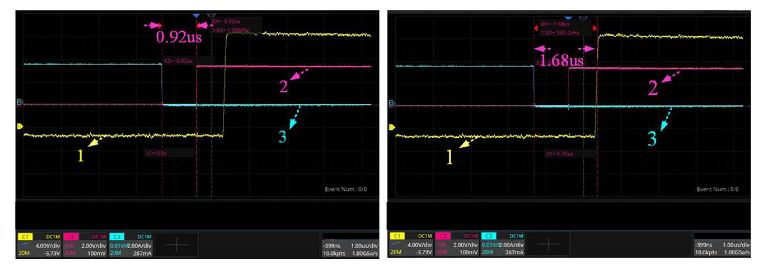Select the cyan C3 label in right scope
Image resolution: width=761 pixels, height=273 pixels.
pos(489,236)
